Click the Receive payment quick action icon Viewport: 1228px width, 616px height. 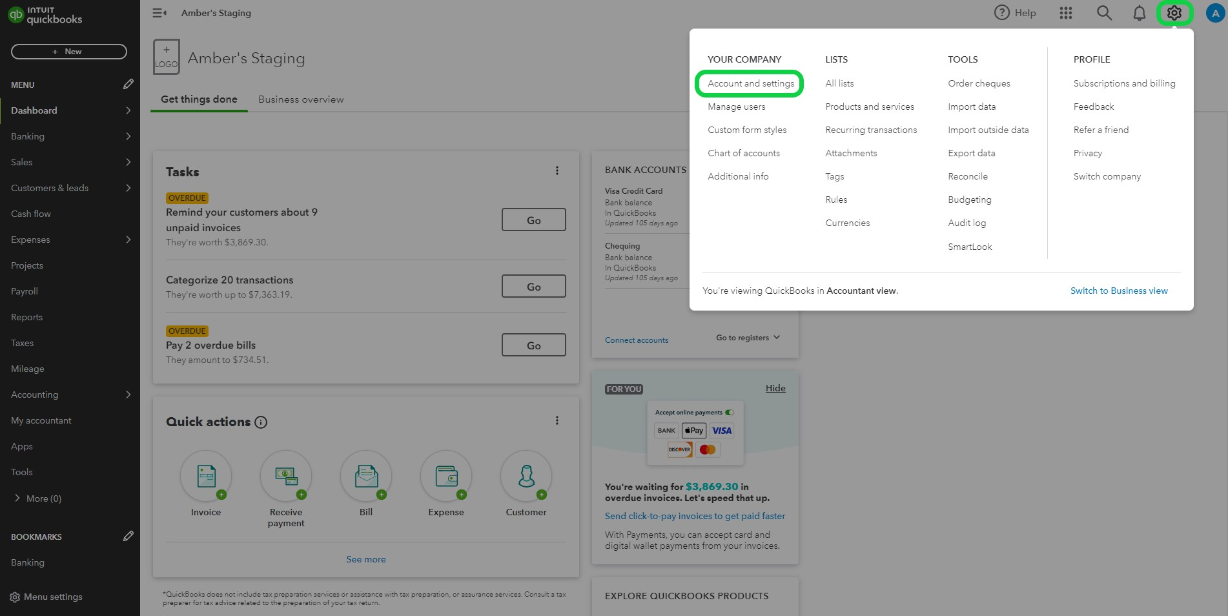(x=286, y=477)
